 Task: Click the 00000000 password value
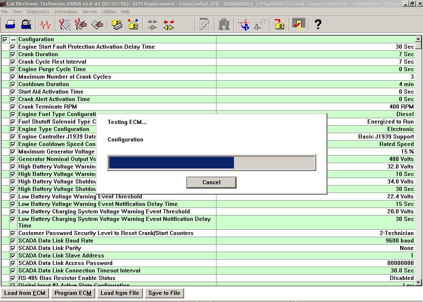click(400, 263)
